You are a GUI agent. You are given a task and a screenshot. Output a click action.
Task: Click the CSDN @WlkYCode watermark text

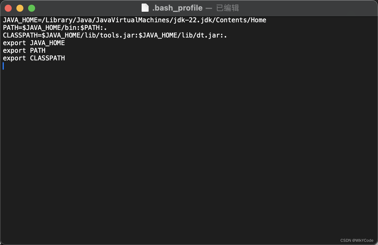coord(357,240)
